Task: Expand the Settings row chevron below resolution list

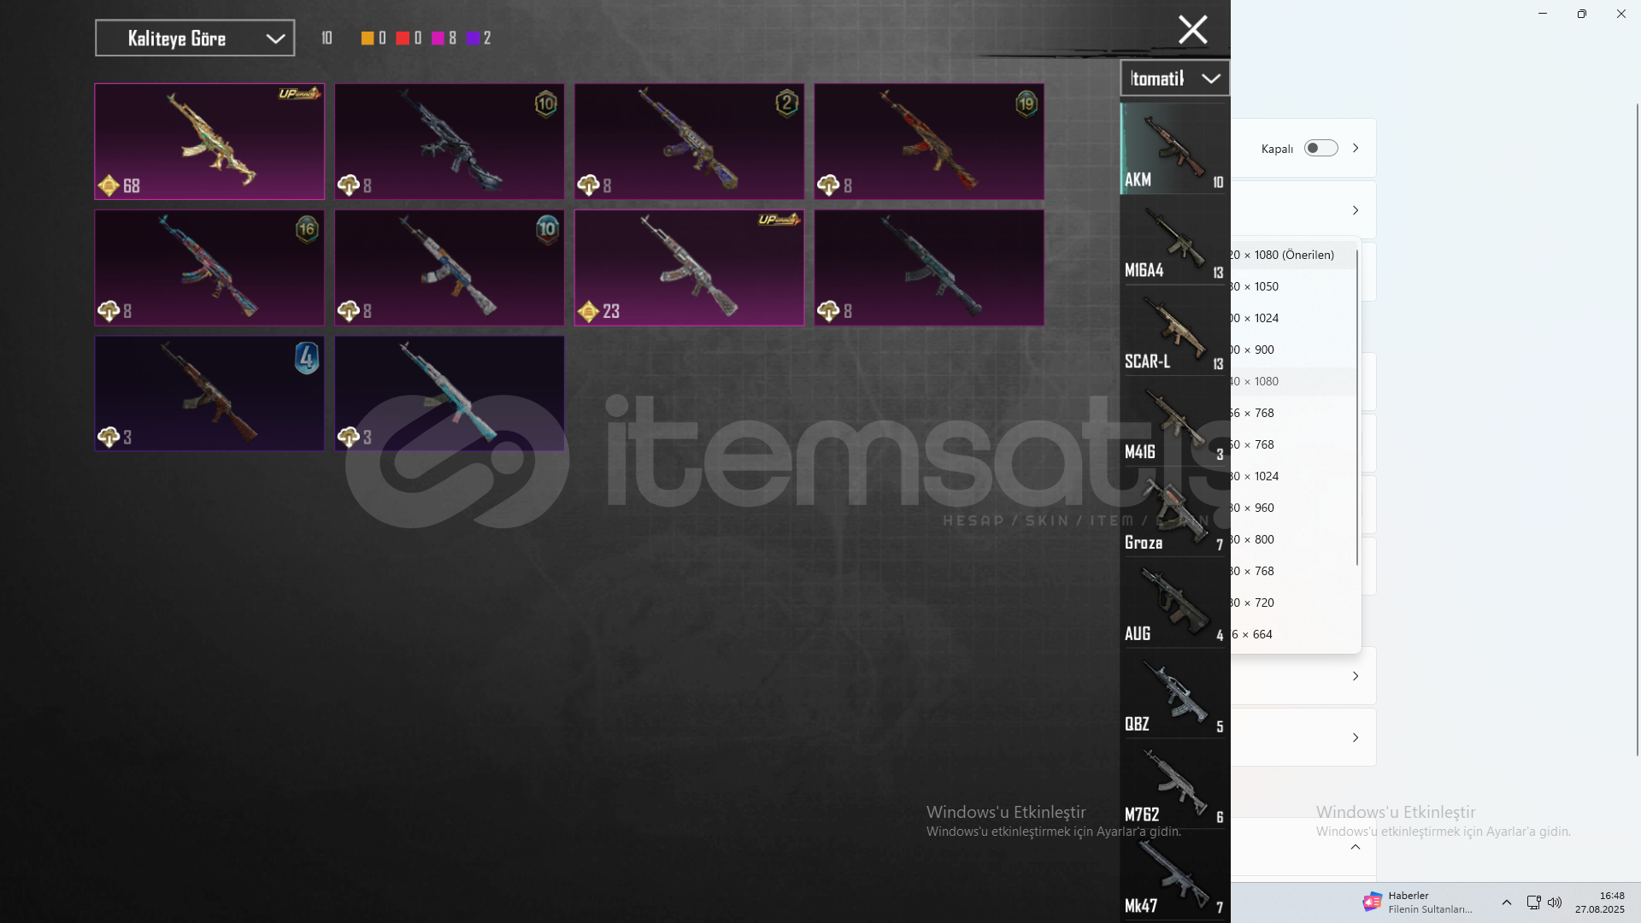Action: pos(1356,676)
